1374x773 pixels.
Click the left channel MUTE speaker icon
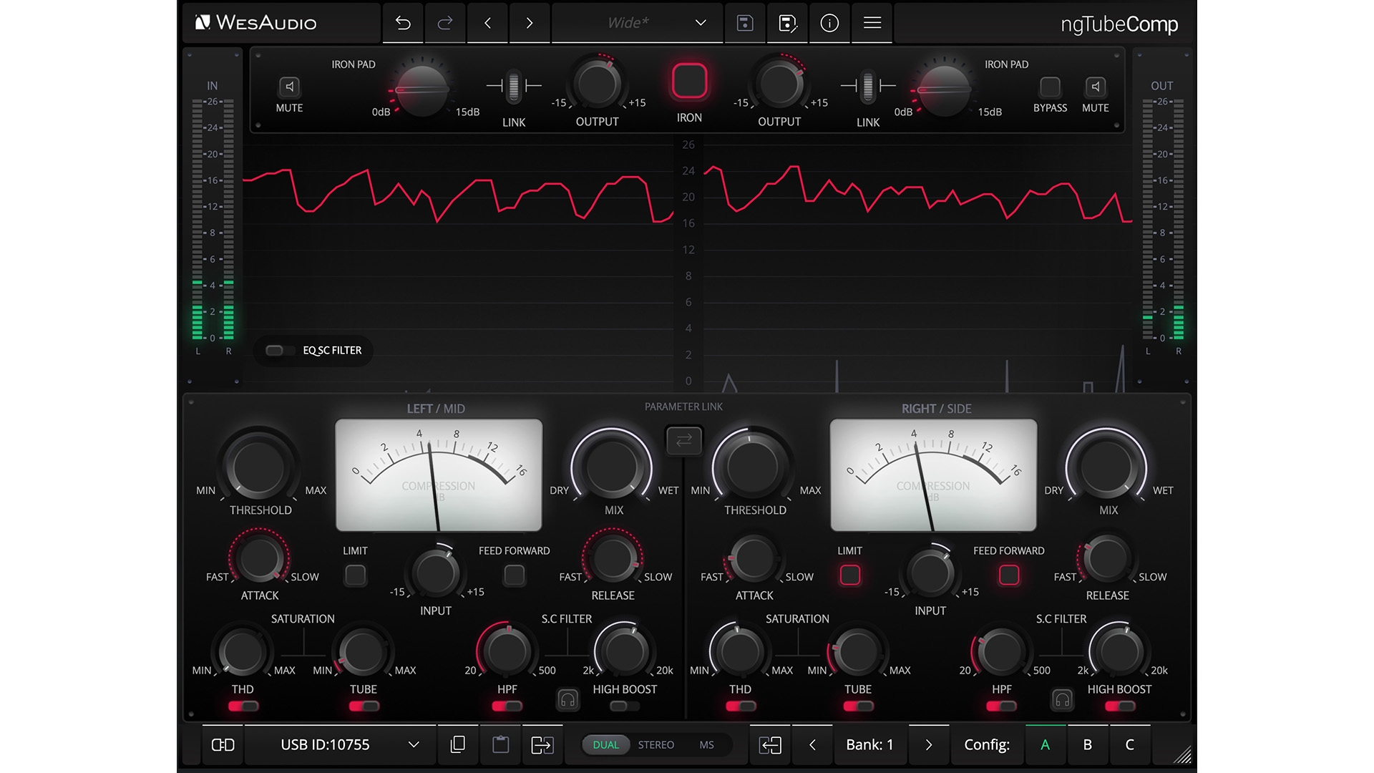point(289,87)
